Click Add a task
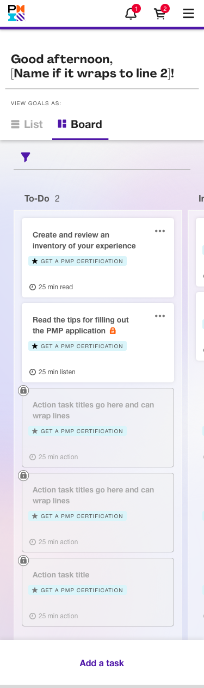The width and height of the screenshot is (204, 688). (102, 663)
